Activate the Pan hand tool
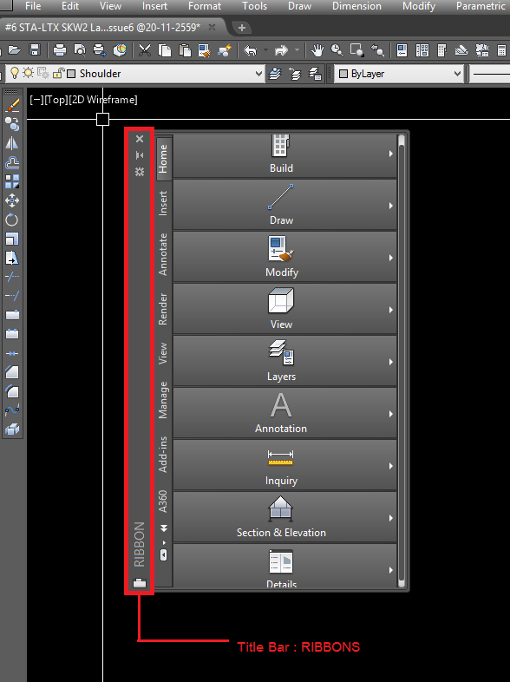The image size is (510, 682). (x=317, y=50)
